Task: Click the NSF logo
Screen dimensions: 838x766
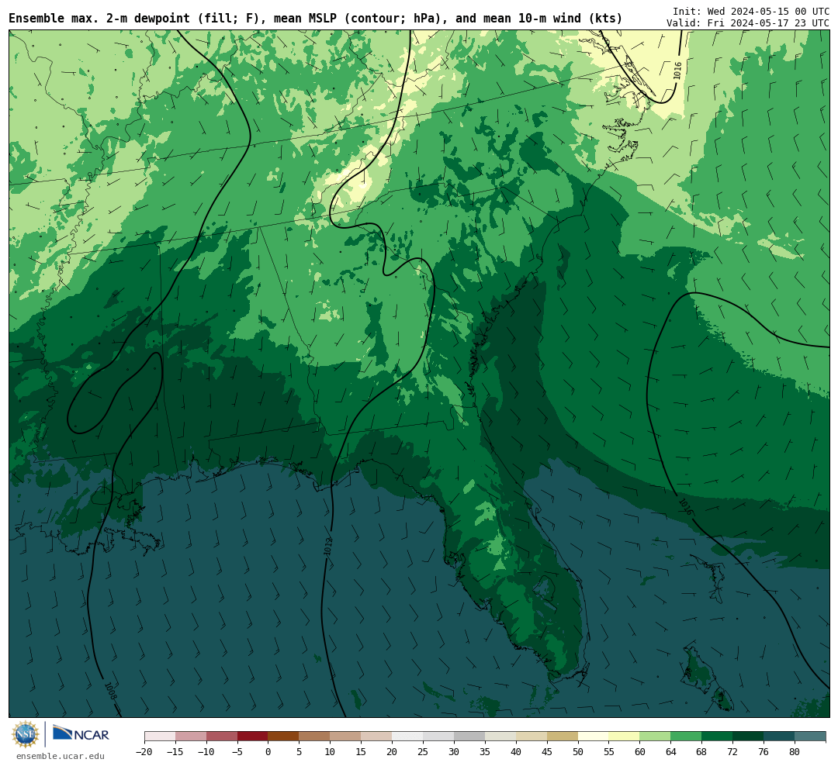Action: (x=26, y=734)
